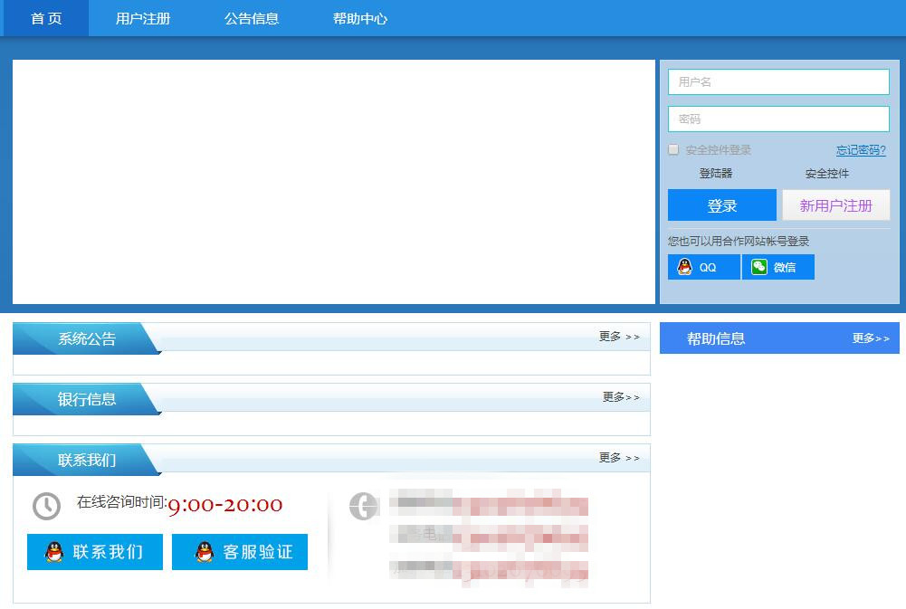Click the 新用户注册 button
The image size is (906, 609).
point(835,205)
